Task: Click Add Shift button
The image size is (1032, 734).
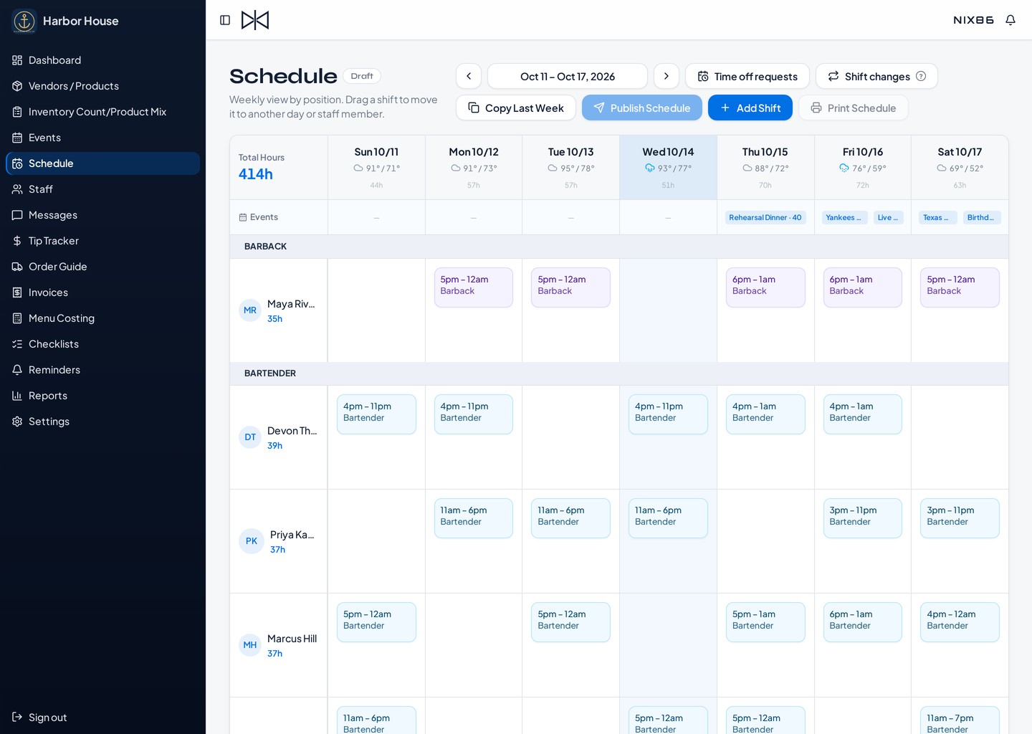Action: (750, 108)
